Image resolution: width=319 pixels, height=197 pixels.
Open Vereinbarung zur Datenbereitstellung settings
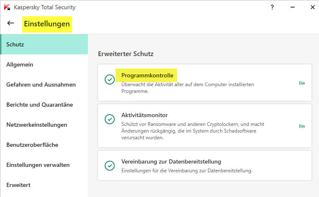[x=171, y=161]
